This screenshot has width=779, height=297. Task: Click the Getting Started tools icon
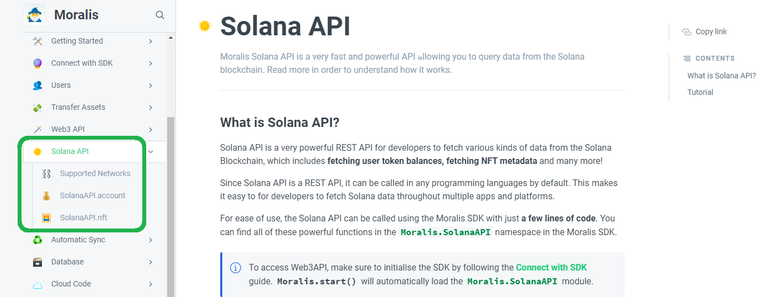click(38, 41)
